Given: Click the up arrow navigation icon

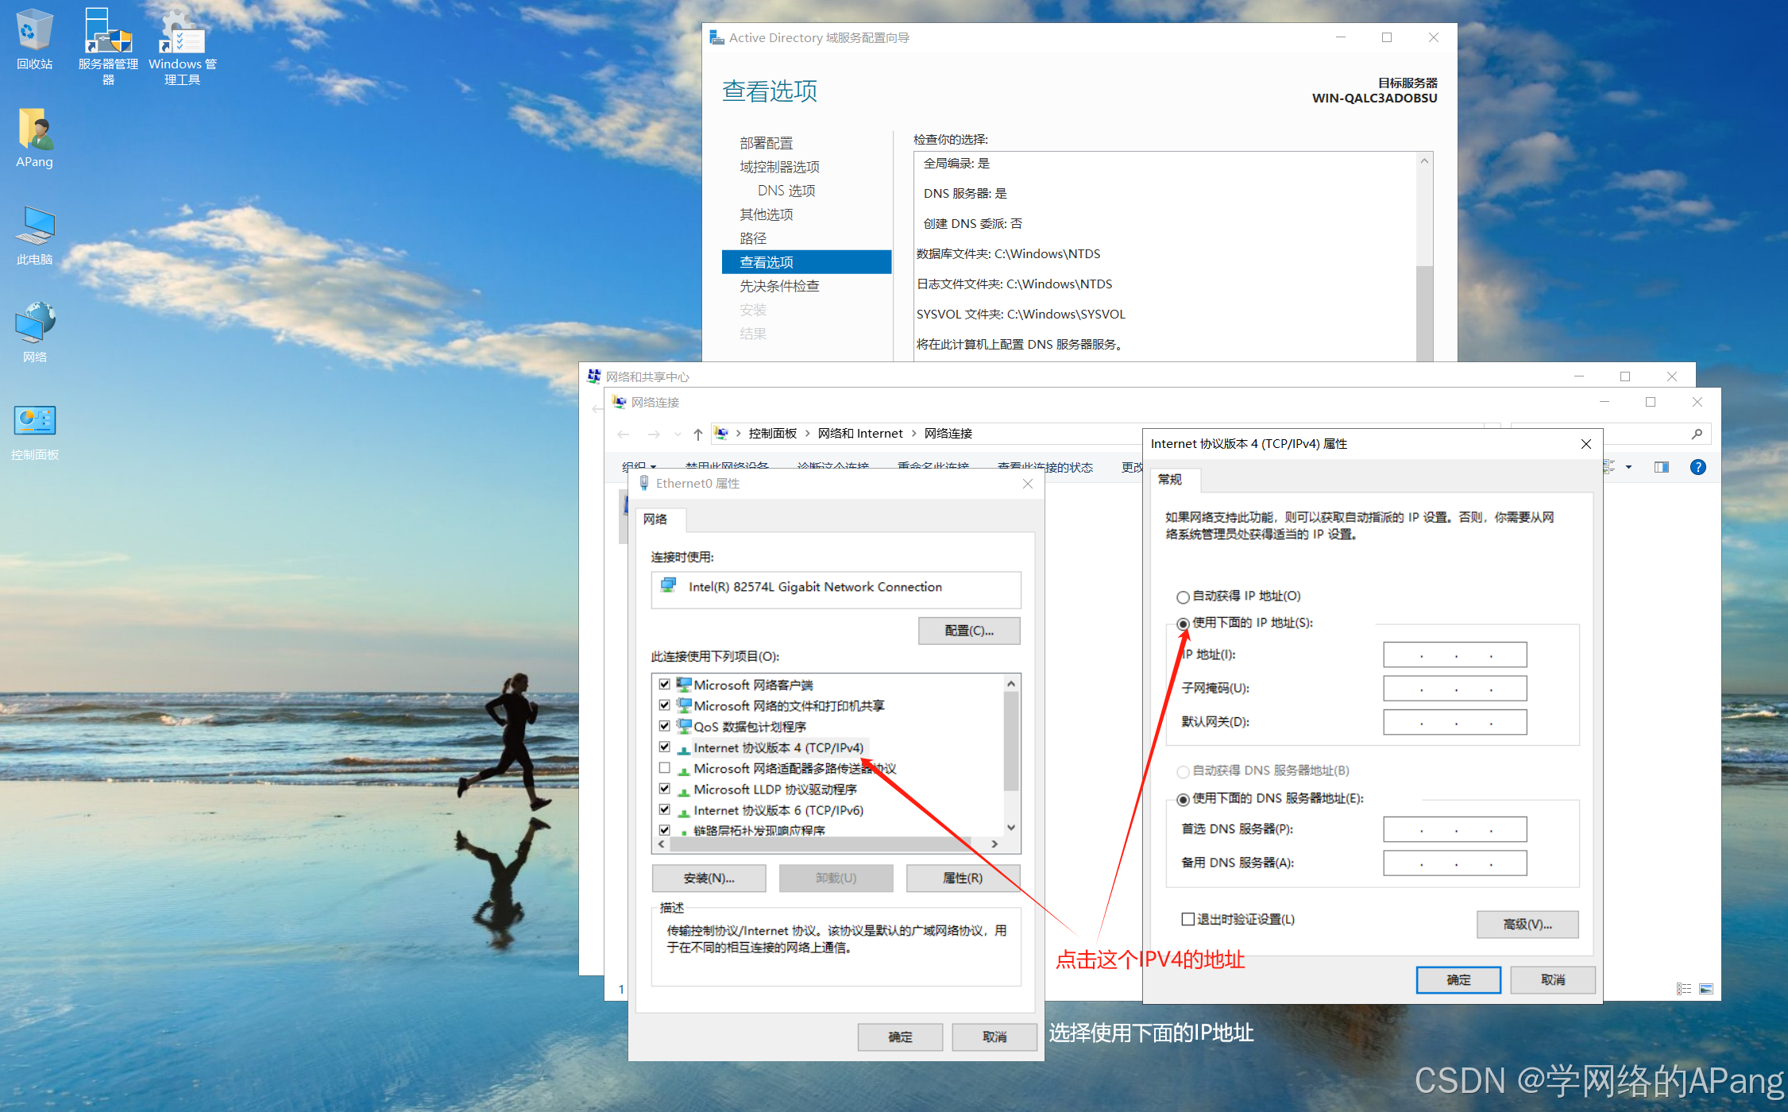Looking at the screenshot, I should tap(697, 434).
